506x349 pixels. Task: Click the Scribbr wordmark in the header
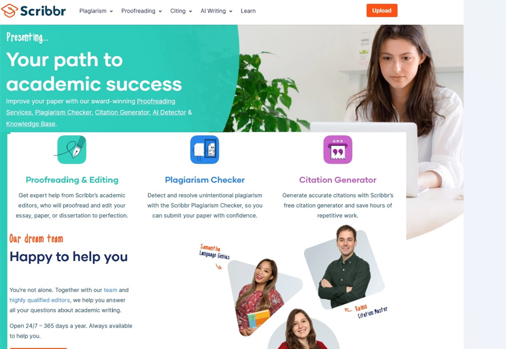tap(43, 11)
